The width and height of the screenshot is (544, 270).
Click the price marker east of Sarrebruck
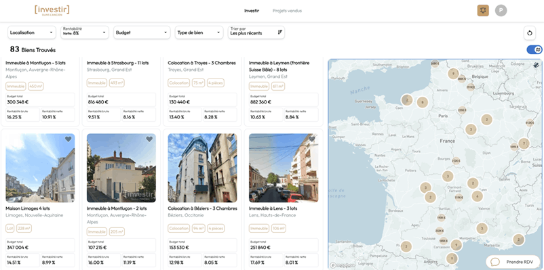pos(530,122)
